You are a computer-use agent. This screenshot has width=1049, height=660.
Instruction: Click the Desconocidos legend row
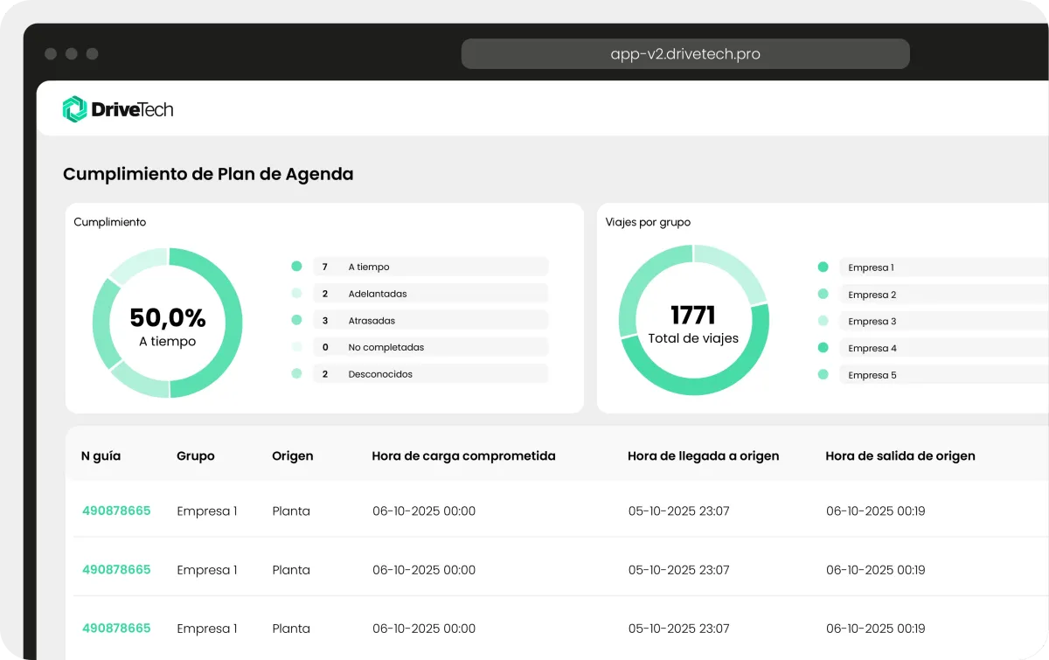pyautogui.click(x=431, y=374)
